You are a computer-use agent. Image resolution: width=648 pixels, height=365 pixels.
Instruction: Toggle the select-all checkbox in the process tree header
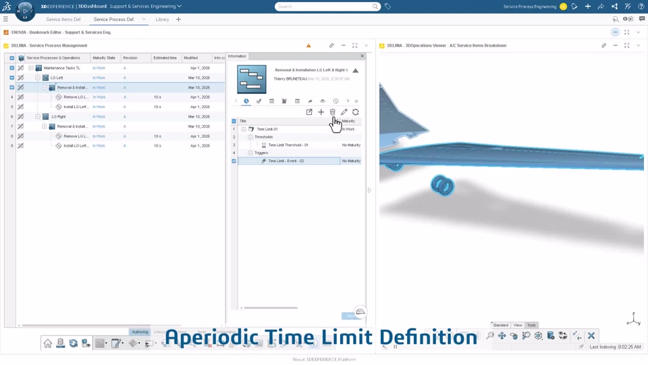coord(12,58)
